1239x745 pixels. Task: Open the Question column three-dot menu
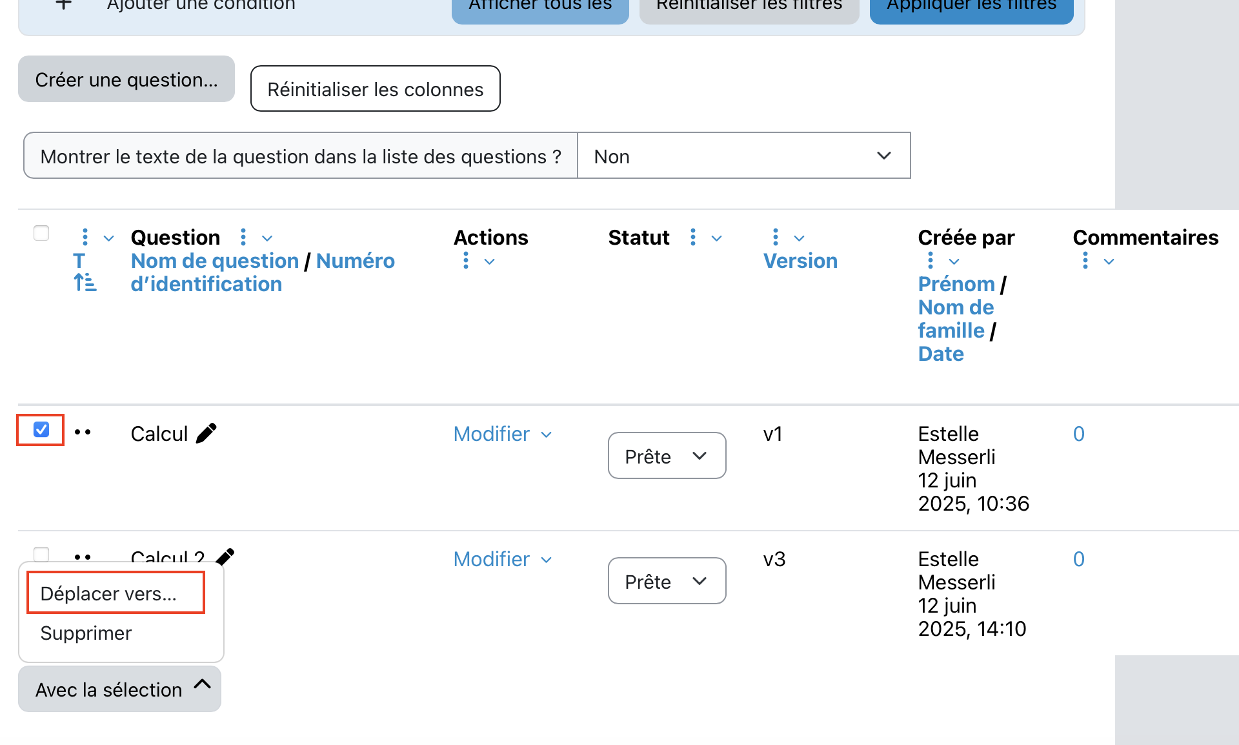tap(243, 238)
